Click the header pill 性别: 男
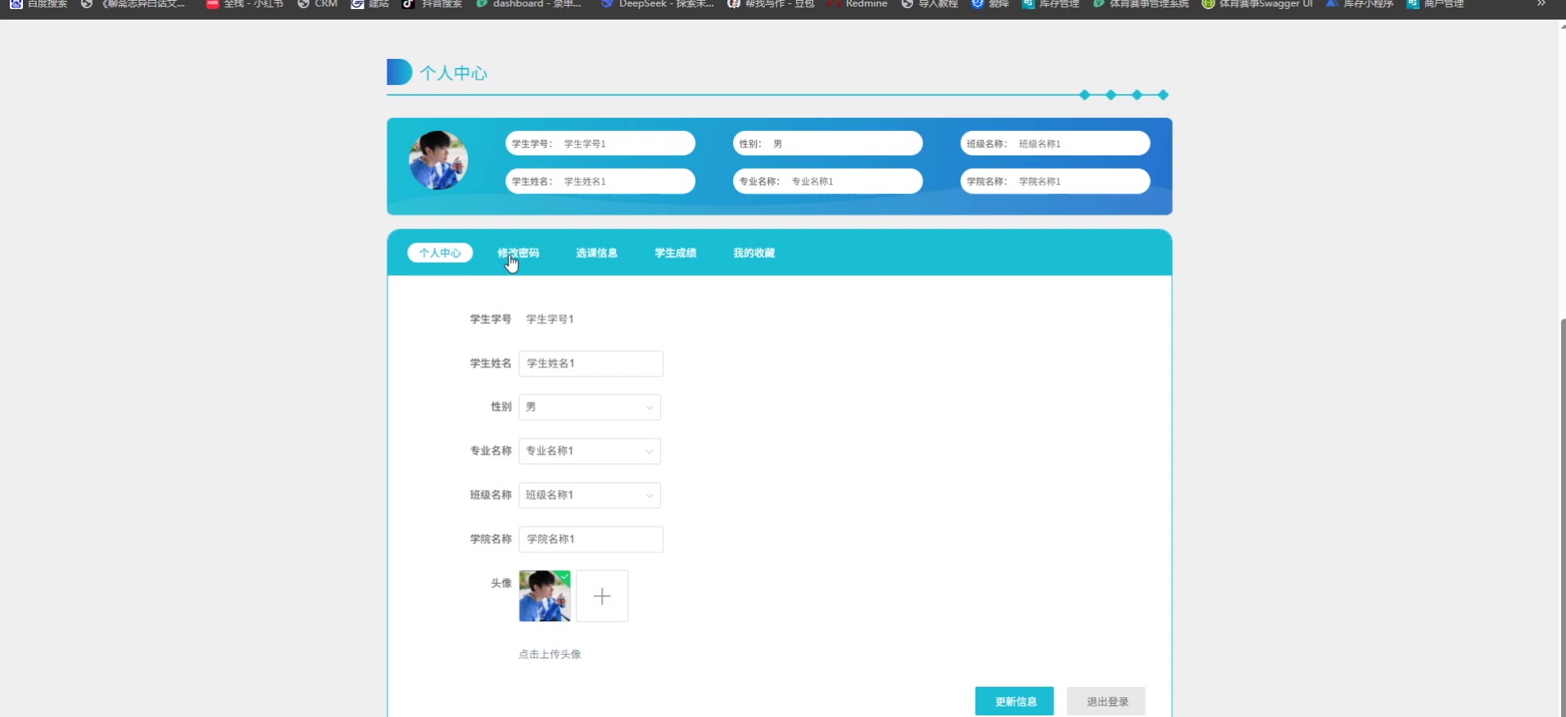Viewport: 1566px width, 717px height. 828,143
